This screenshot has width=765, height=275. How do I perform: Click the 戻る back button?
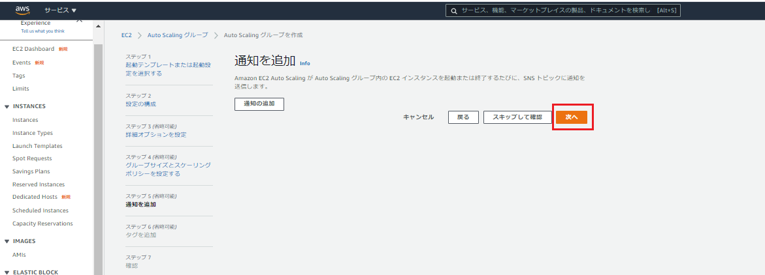point(463,117)
